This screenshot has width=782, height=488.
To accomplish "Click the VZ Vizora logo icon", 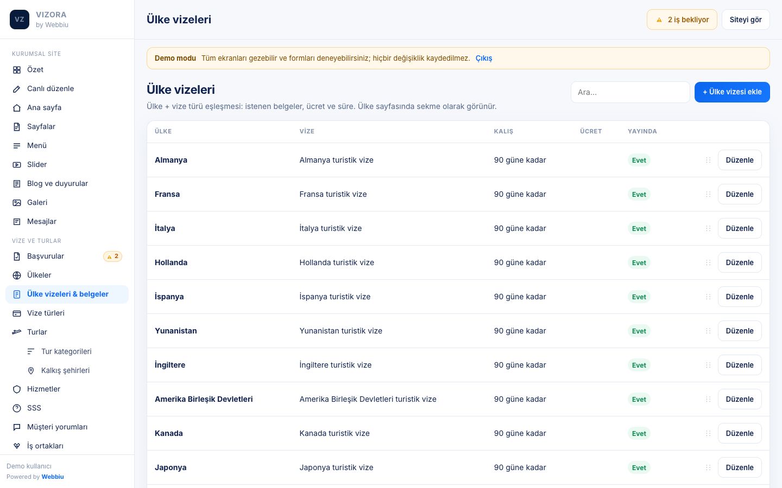I will coord(20,20).
